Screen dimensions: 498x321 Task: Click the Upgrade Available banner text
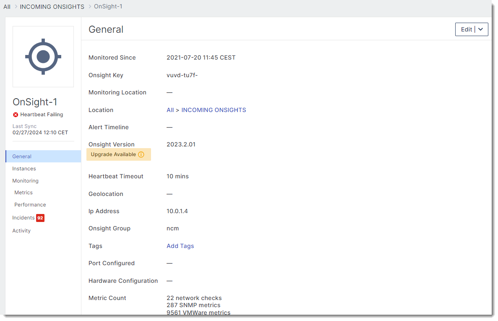click(x=113, y=154)
